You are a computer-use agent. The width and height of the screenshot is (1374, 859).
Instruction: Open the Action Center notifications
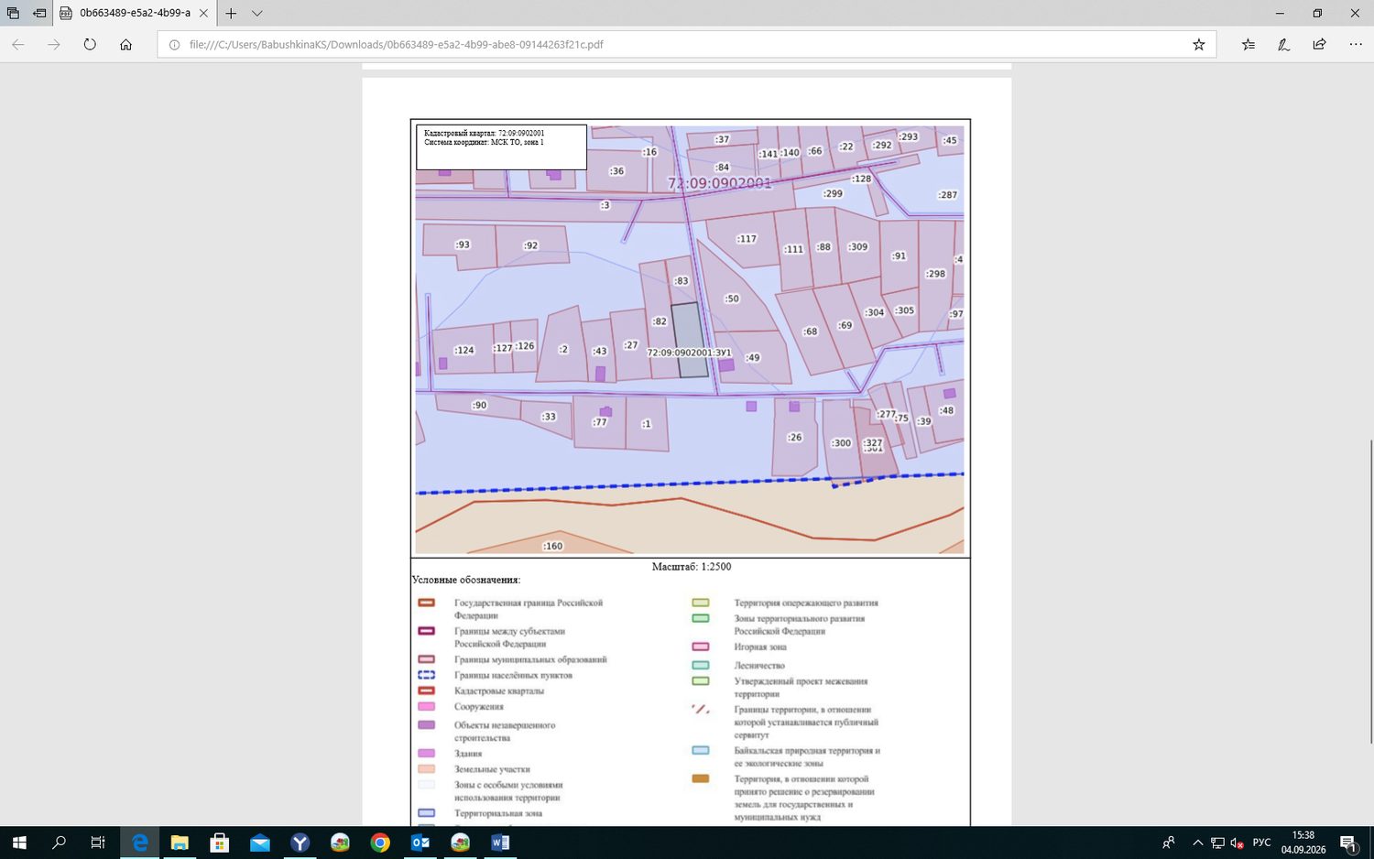tap(1349, 843)
